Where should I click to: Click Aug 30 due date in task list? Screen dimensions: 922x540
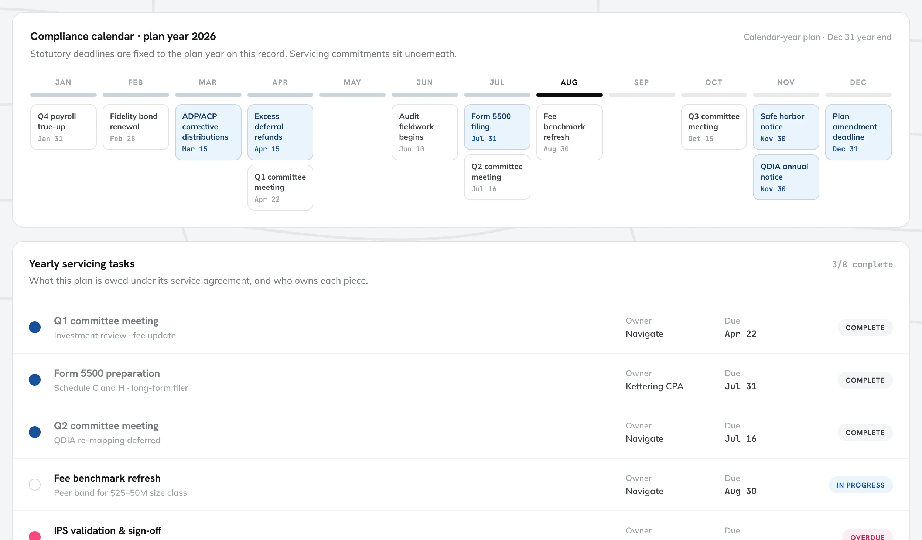pos(741,491)
